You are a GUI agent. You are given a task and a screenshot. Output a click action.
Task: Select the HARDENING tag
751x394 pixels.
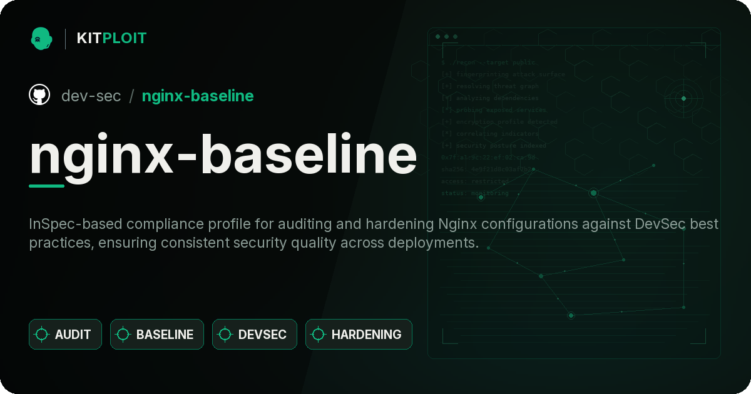point(359,335)
